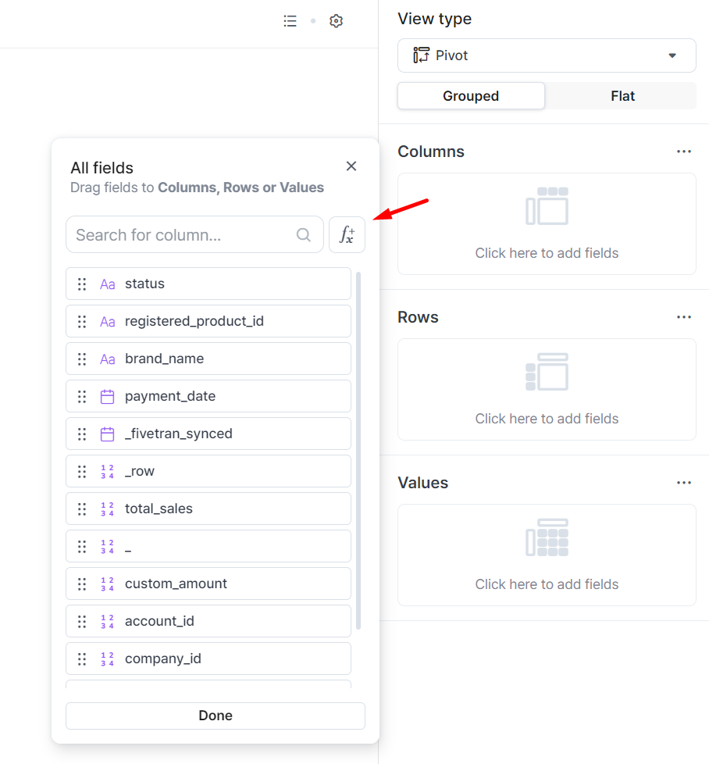Click the Columns add fields drop area

547,223
